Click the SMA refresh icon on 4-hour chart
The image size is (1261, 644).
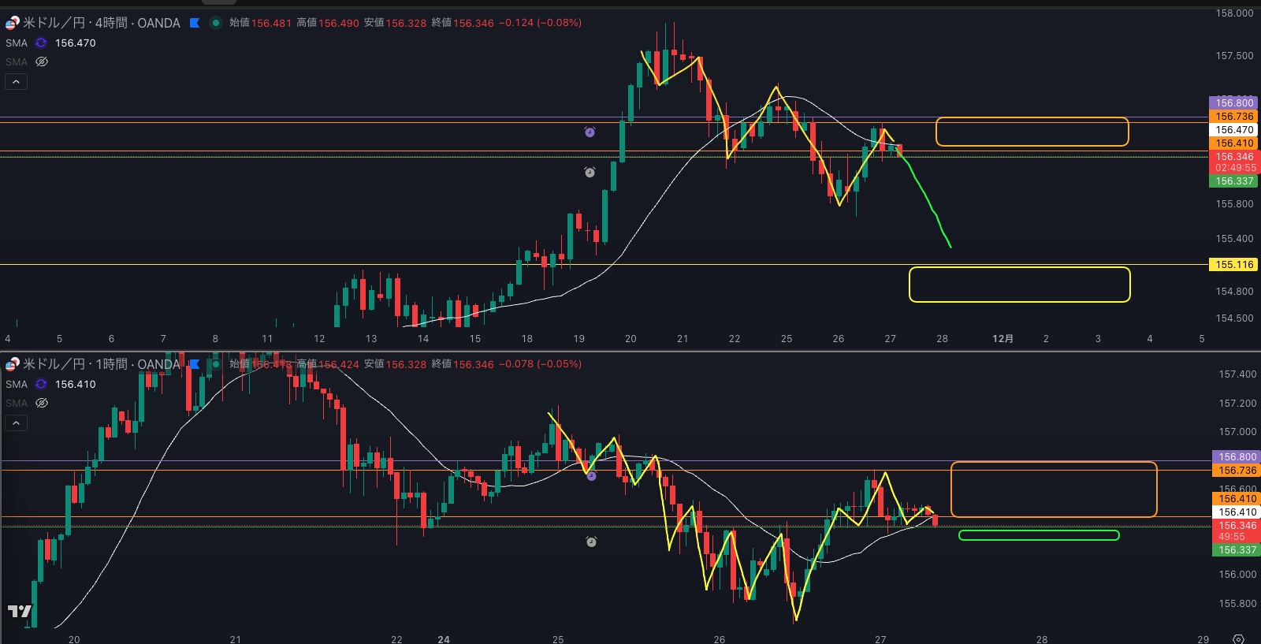pos(41,43)
